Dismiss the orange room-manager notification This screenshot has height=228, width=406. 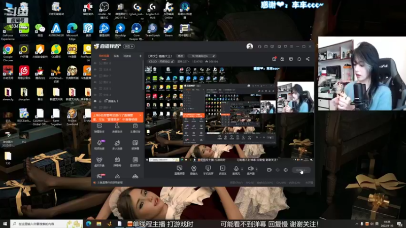[140, 115]
